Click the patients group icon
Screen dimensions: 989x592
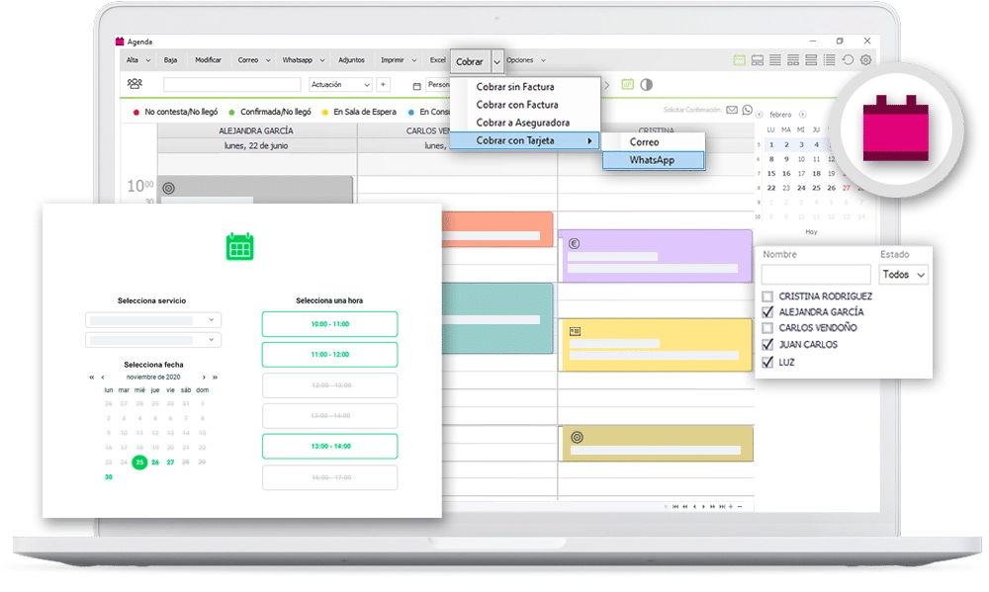(135, 84)
